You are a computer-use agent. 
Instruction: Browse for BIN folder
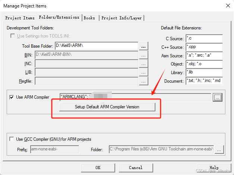(x=143, y=55)
